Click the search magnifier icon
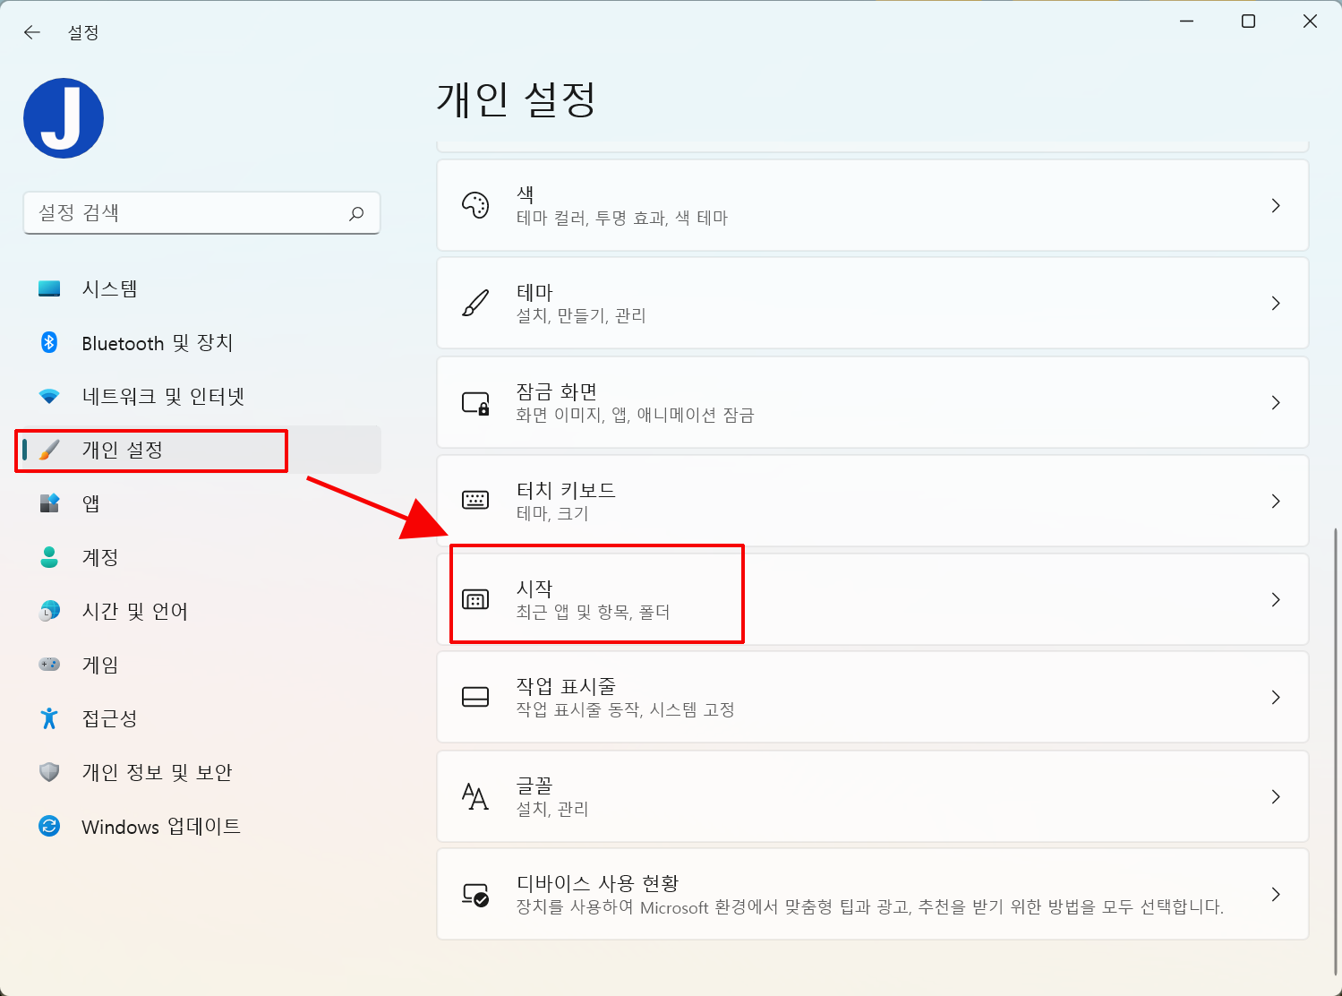The height and width of the screenshot is (996, 1342). 356,213
